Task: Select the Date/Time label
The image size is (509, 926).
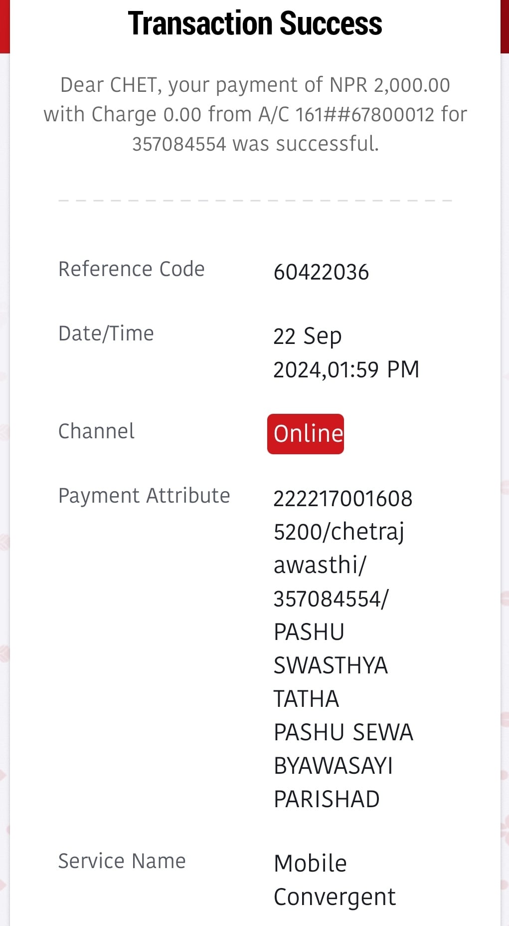Action: tap(106, 333)
